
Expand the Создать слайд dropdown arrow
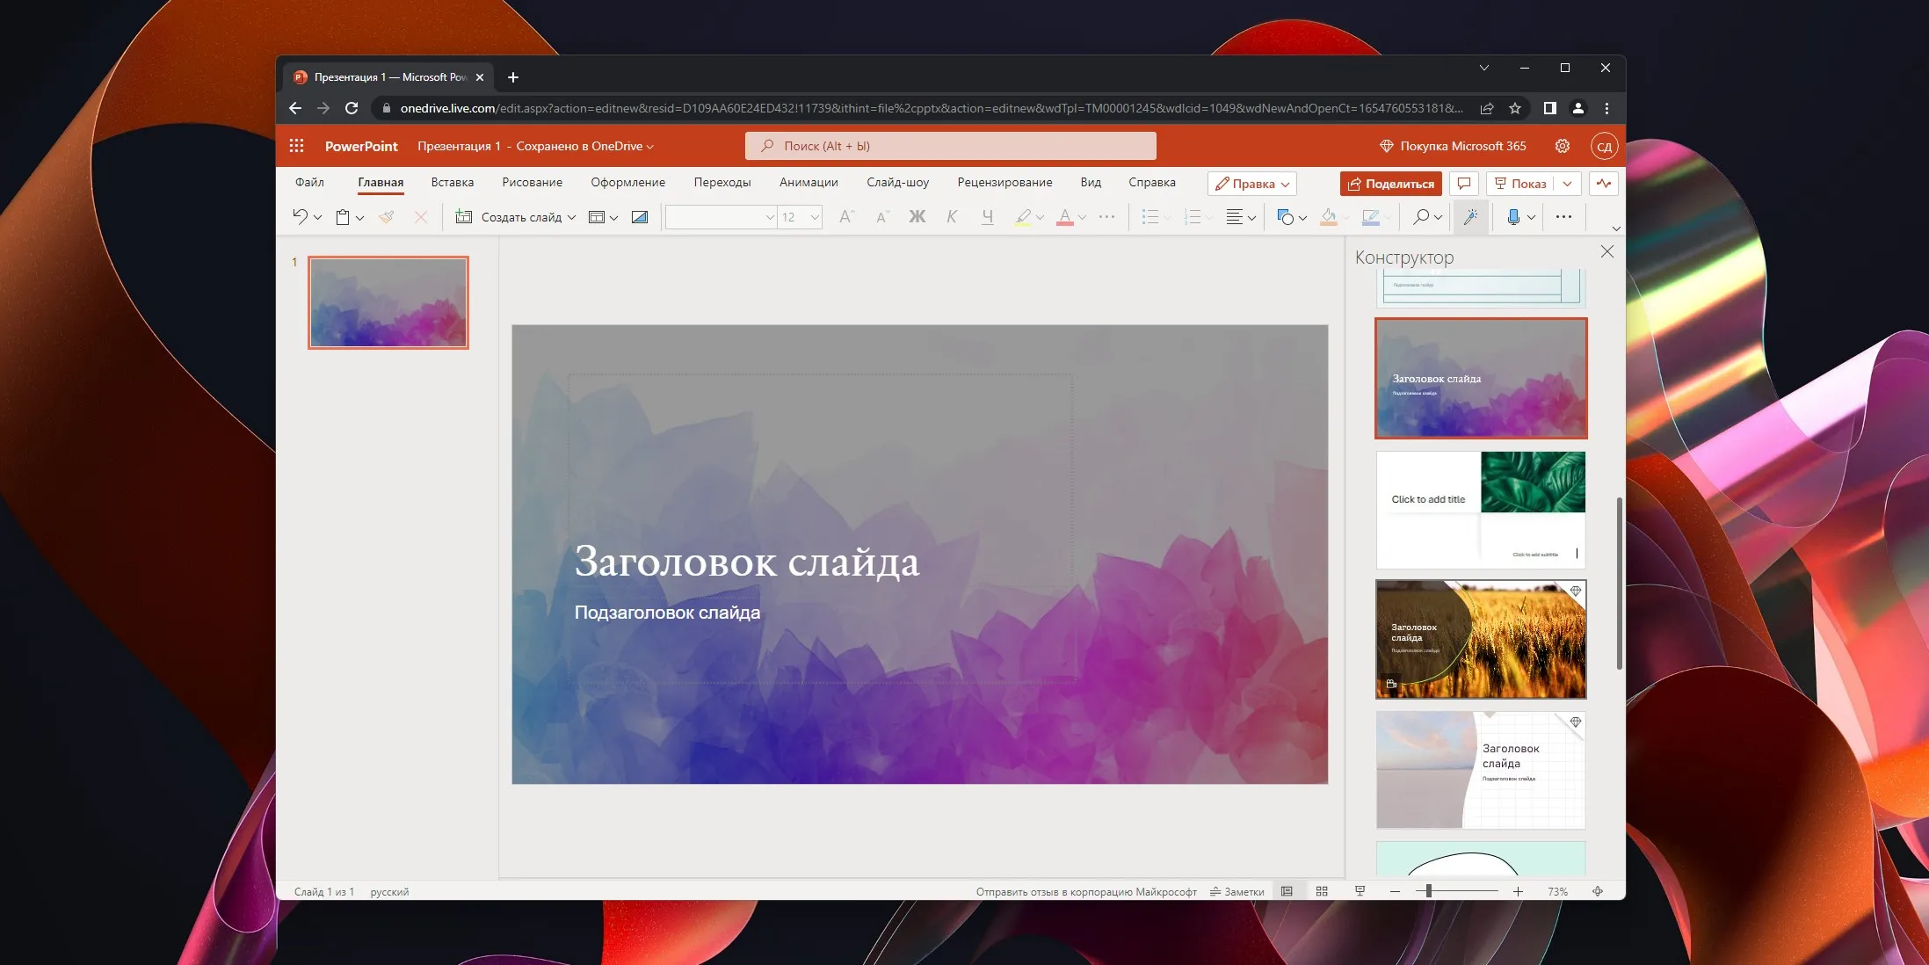coord(571,218)
